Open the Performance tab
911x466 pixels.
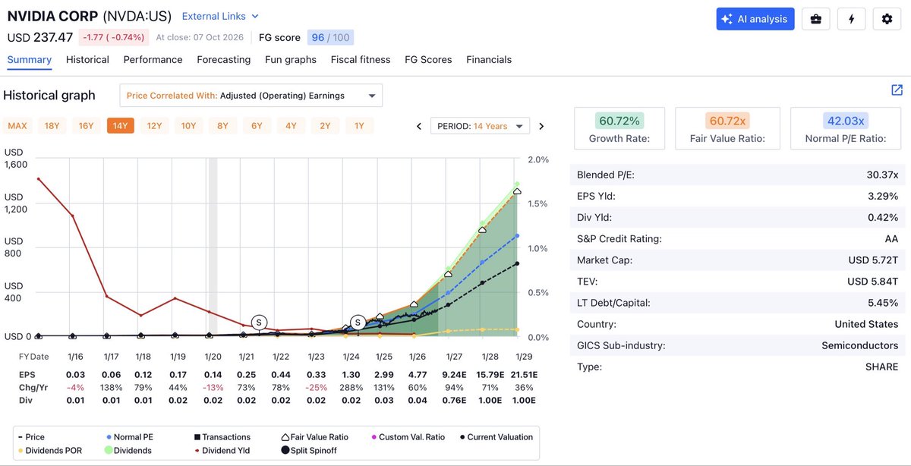pos(153,60)
